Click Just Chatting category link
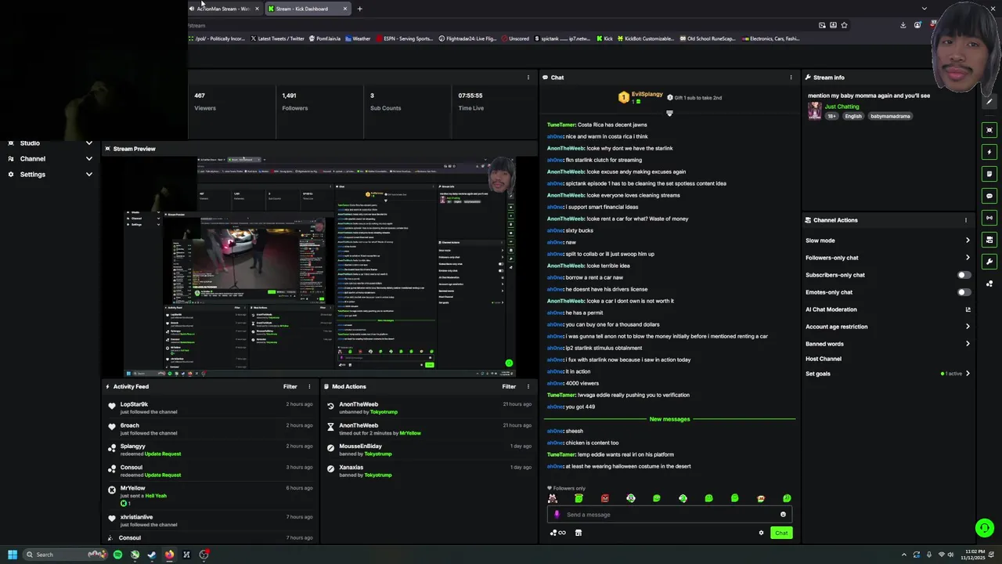This screenshot has height=564, width=1002. point(842,107)
